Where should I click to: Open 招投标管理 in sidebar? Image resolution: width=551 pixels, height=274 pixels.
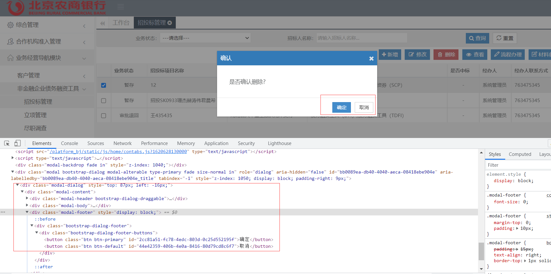[38, 102]
